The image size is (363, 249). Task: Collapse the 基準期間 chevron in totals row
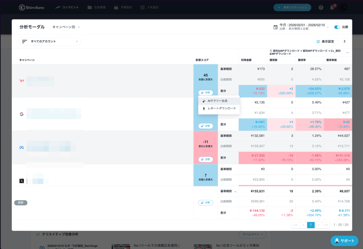(x=235, y=192)
